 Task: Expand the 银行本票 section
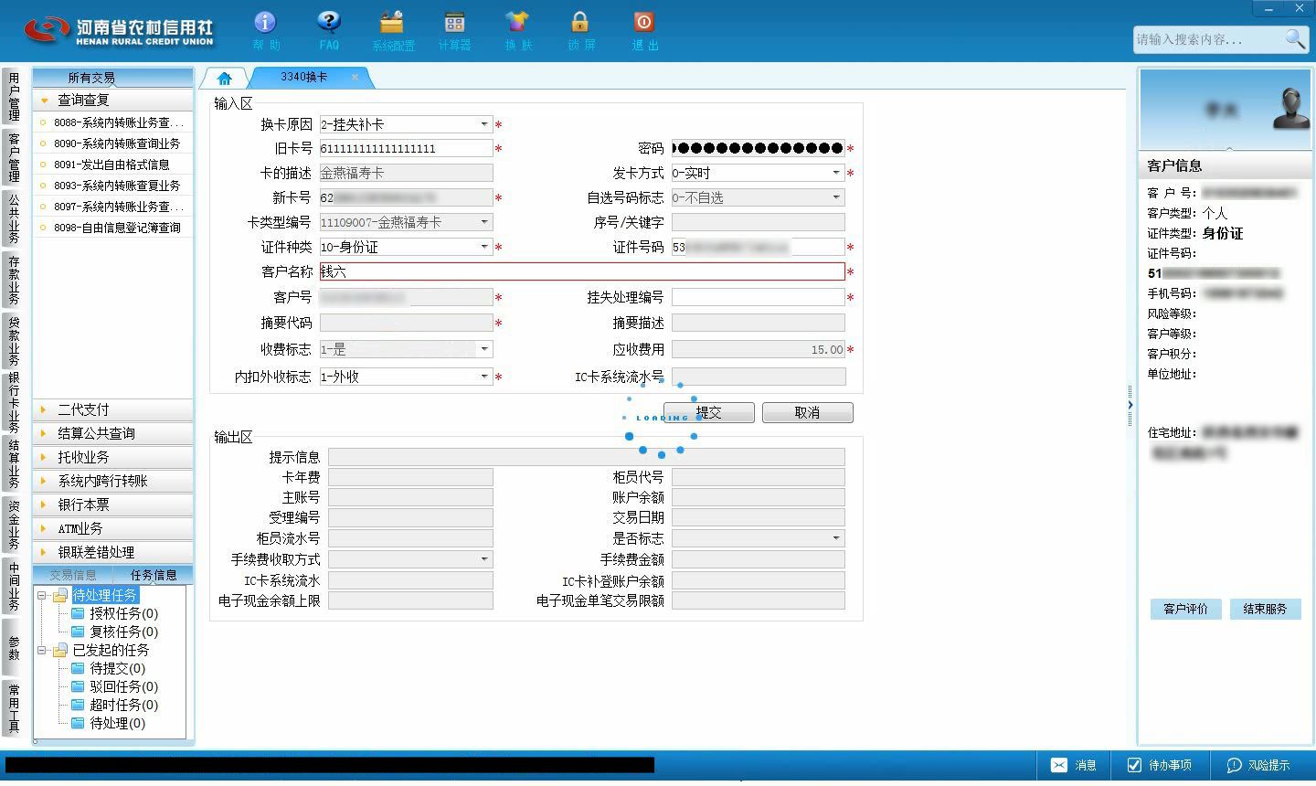coord(113,505)
